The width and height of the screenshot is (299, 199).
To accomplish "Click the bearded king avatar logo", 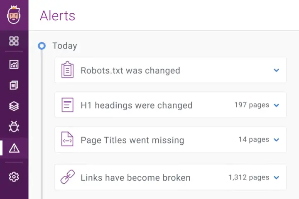I will point(14,15).
